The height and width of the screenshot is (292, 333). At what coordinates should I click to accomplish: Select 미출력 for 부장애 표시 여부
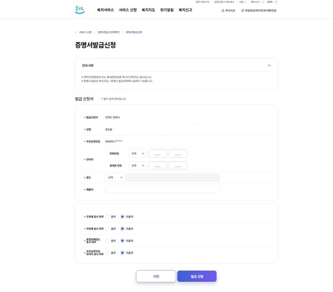point(123,229)
